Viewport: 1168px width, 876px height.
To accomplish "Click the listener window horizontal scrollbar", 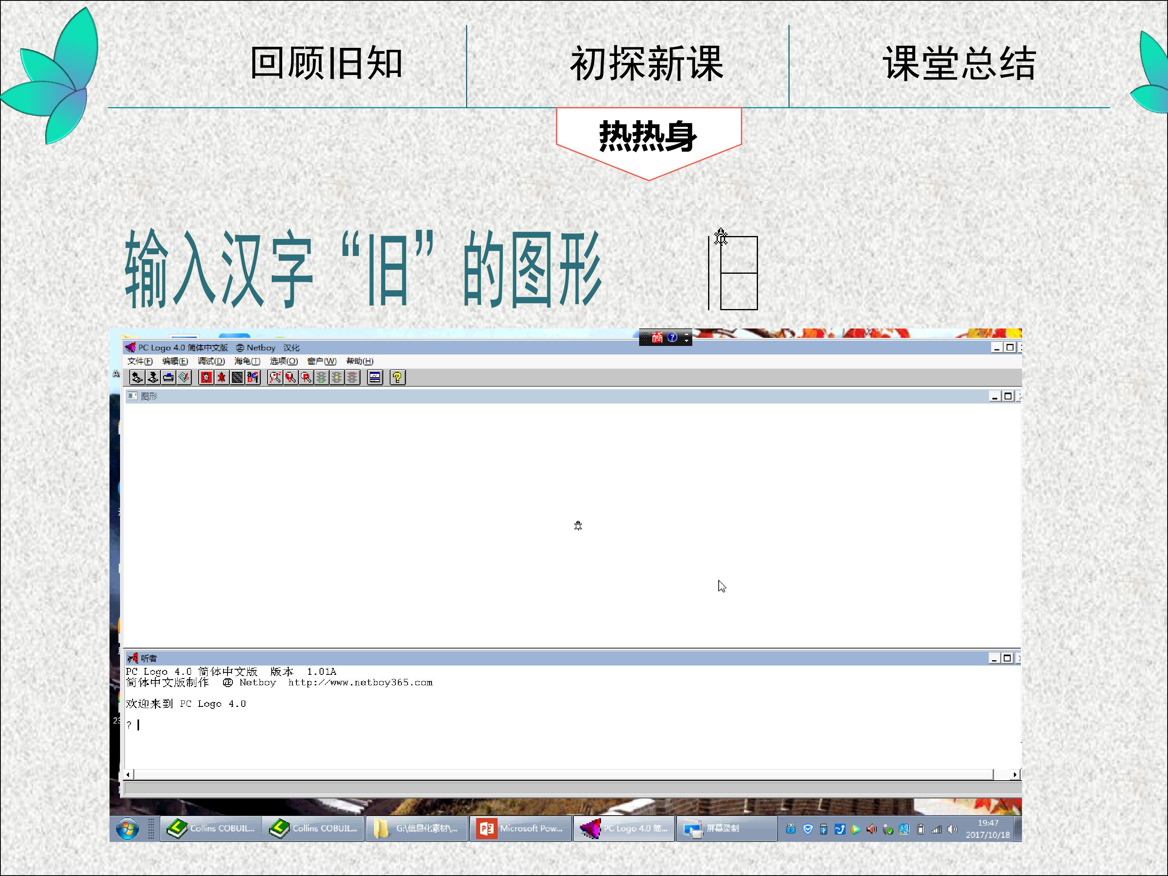I will (563, 775).
